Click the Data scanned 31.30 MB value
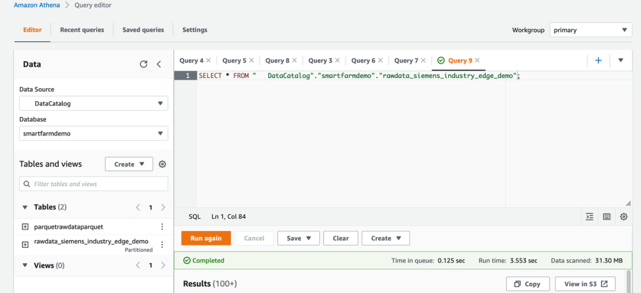Image resolution: width=641 pixels, height=293 pixels. pos(609,260)
